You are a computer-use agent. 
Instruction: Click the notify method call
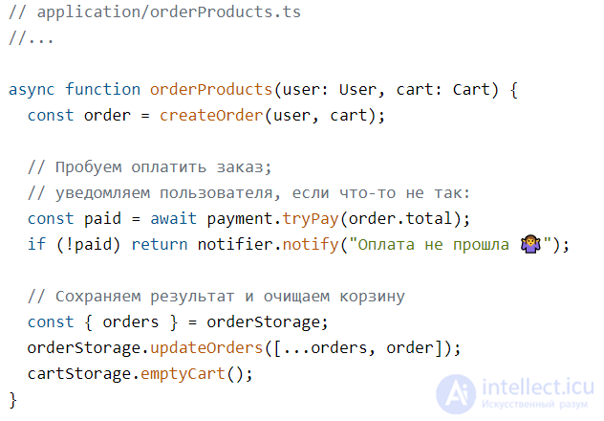pyautogui.click(x=310, y=244)
